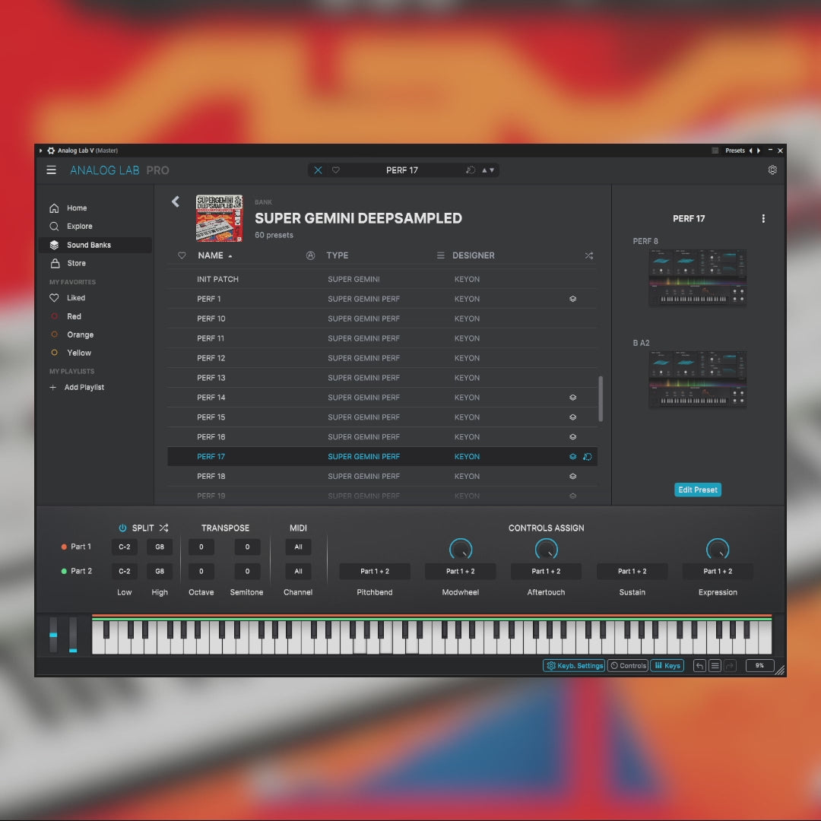The height and width of the screenshot is (821, 821).
Task: Click Add Playlist in the sidebar
Action: pyautogui.click(x=84, y=388)
